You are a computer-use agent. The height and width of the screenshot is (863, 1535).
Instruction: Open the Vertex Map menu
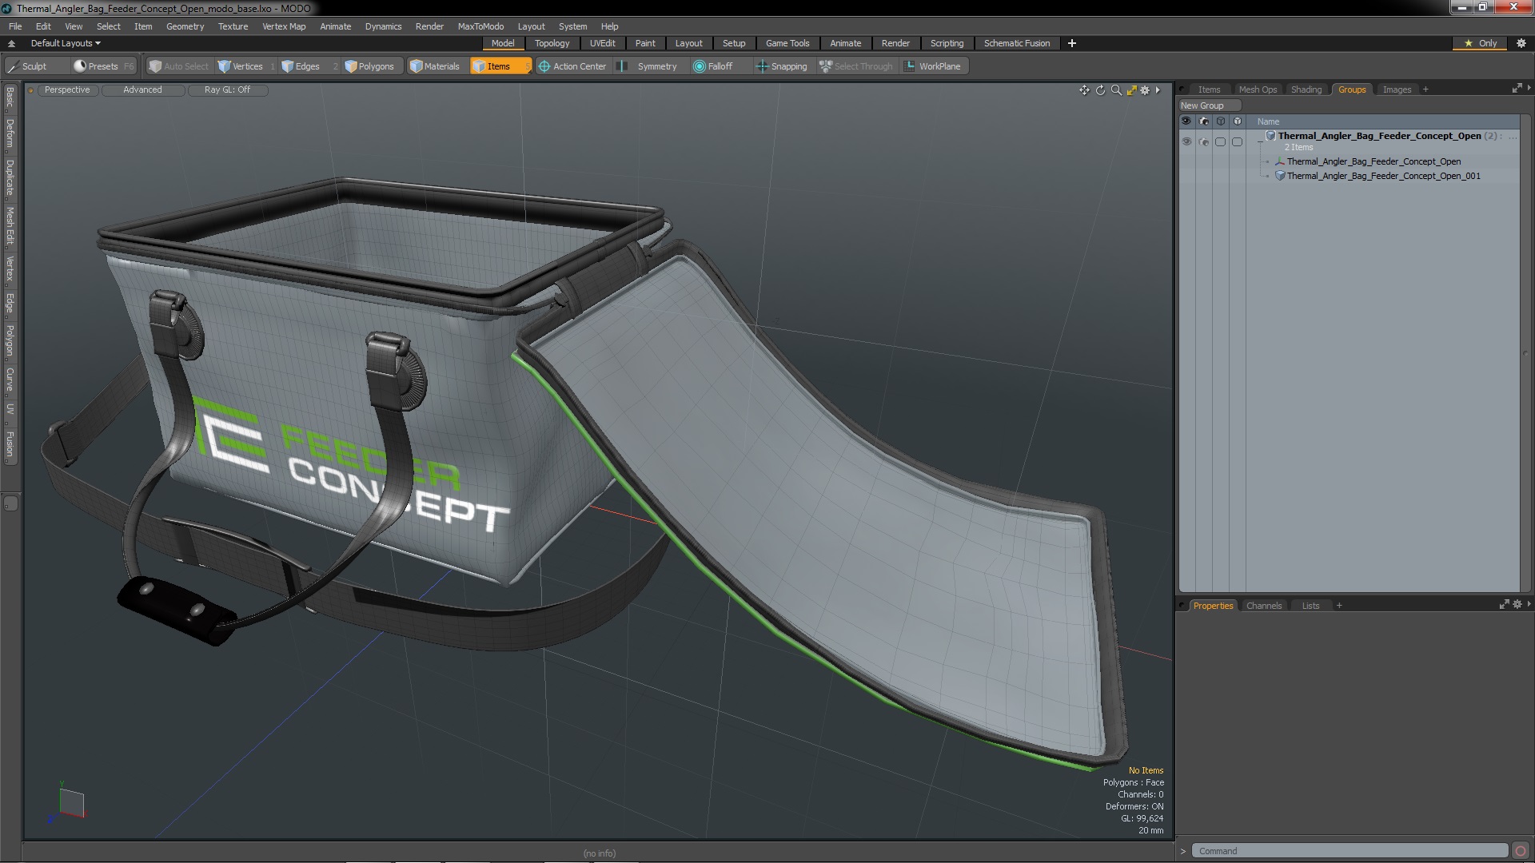[x=284, y=26]
